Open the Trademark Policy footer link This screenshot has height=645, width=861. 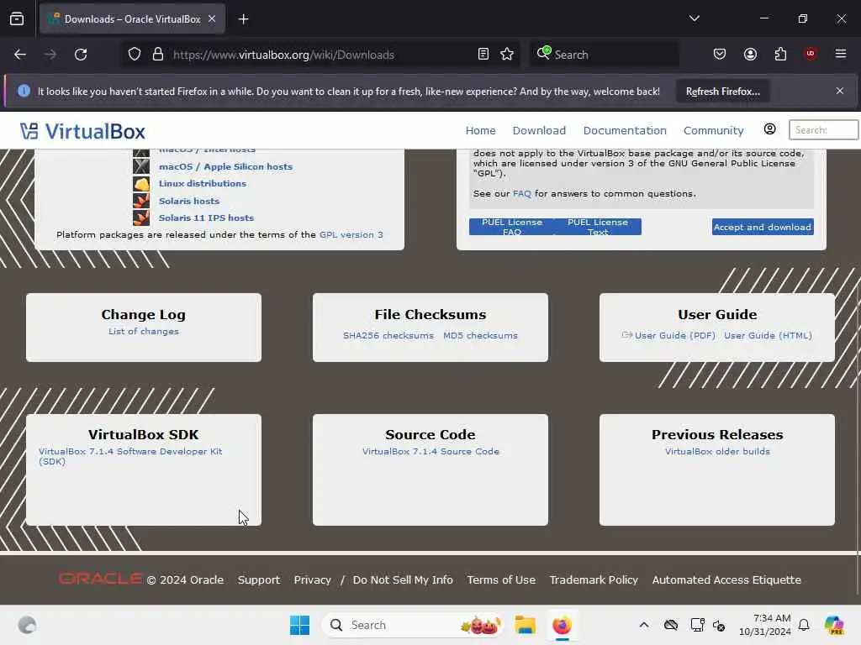click(x=594, y=579)
